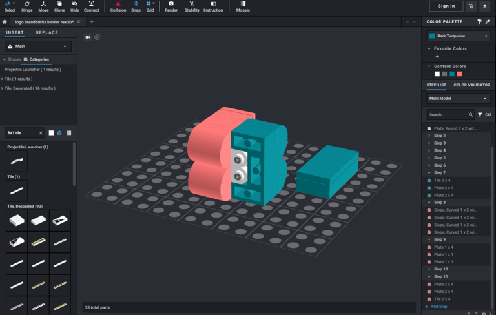496x315 pixels.
Task: Pick the coral content color swatch
Action: tap(460, 74)
